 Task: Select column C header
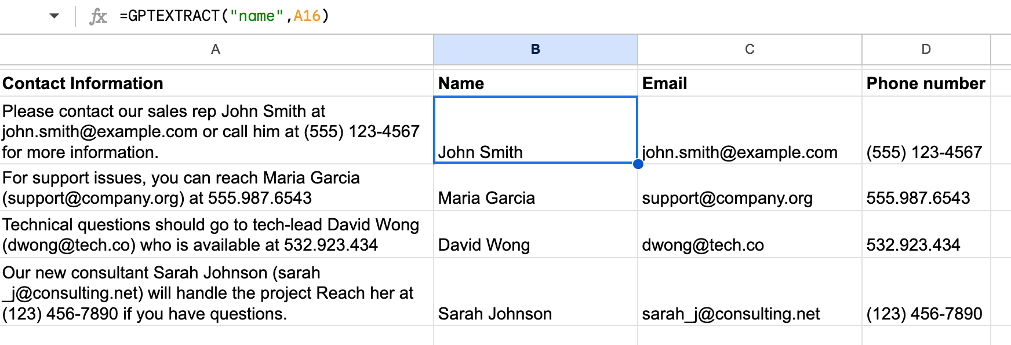point(750,49)
